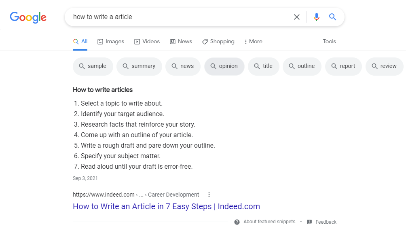Open How to Write an Article Indeed link
This screenshot has height=233, width=406.
click(x=166, y=206)
